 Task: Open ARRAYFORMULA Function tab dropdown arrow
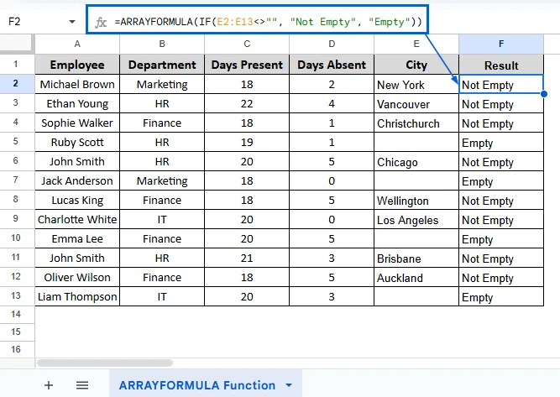click(289, 385)
